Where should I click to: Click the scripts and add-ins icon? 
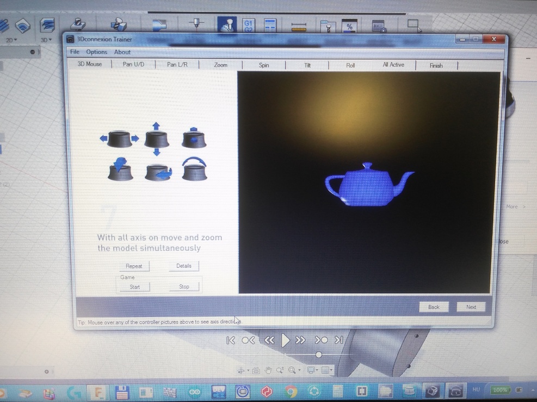(x=379, y=26)
